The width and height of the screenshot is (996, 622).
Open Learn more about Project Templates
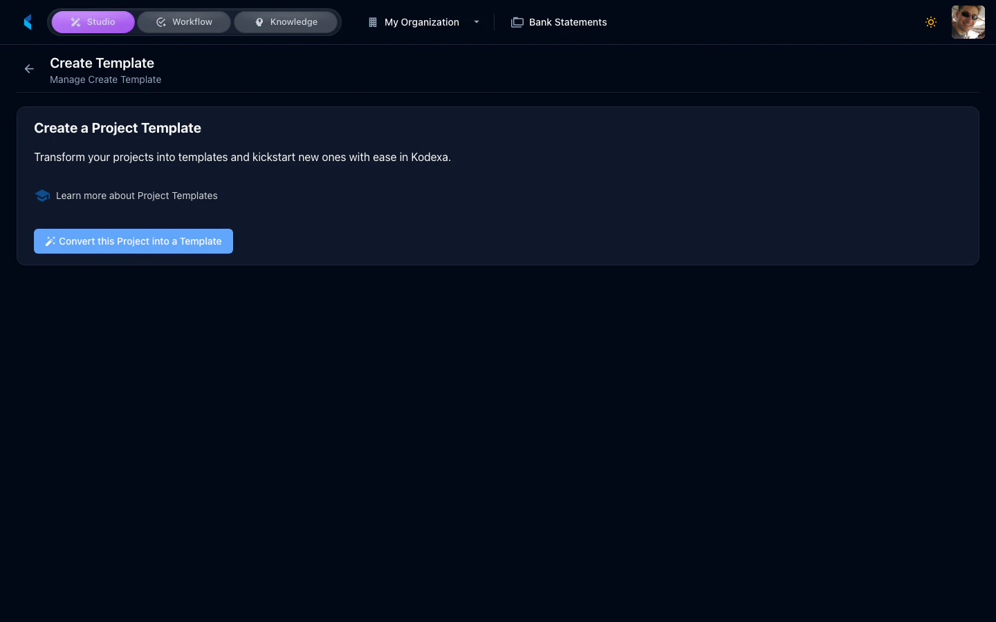[x=136, y=196]
